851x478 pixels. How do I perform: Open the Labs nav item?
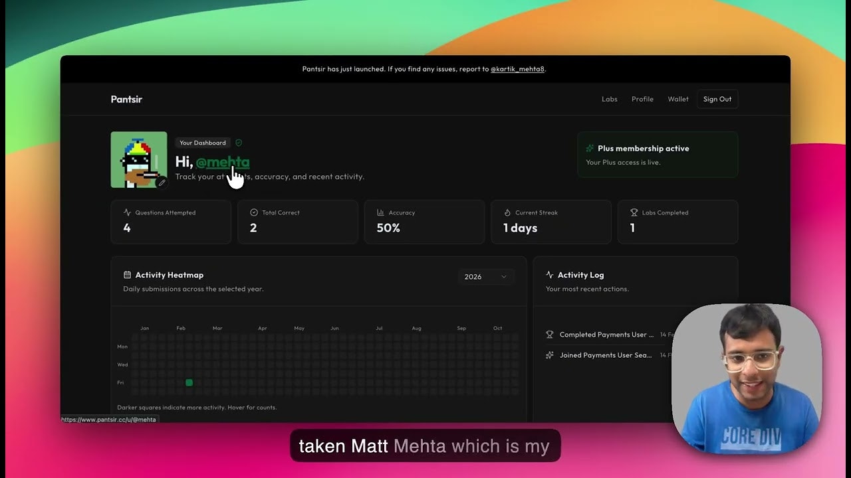click(610, 99)
